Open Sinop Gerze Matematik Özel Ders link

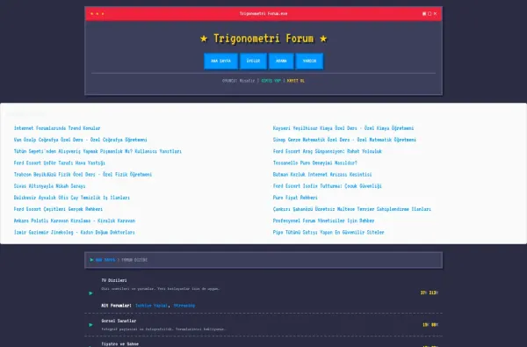coord(344,140)
